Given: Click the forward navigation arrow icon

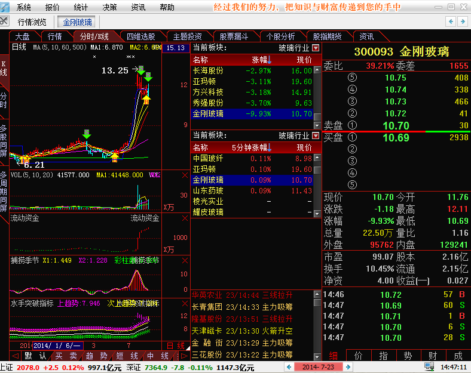Looking at the screenshot, I should [x=463, y=21].
